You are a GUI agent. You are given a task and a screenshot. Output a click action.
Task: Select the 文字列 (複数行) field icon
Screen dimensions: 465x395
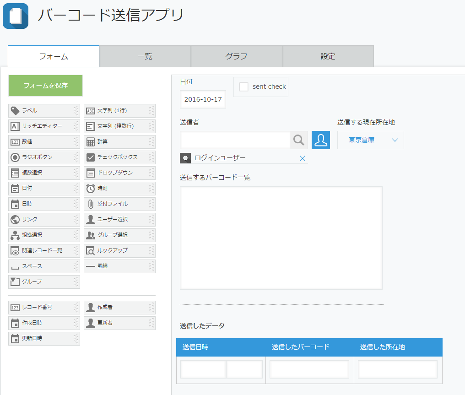91,126
